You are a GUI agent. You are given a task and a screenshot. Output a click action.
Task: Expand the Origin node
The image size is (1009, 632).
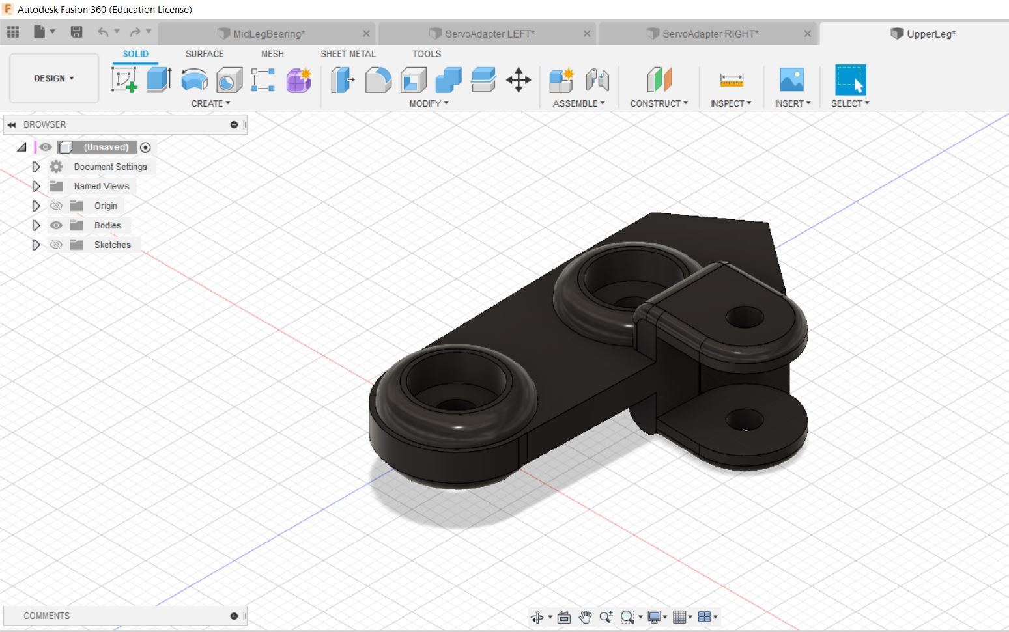coord(36,206)
